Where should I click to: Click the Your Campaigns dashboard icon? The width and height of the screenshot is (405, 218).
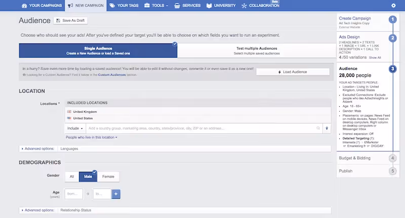point(24,6)
